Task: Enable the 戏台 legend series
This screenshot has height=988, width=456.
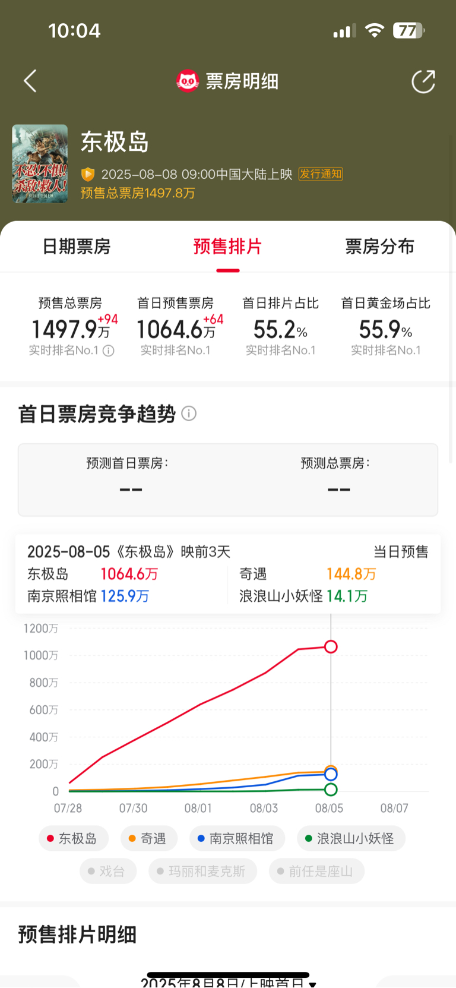Action: coord(108,872)
